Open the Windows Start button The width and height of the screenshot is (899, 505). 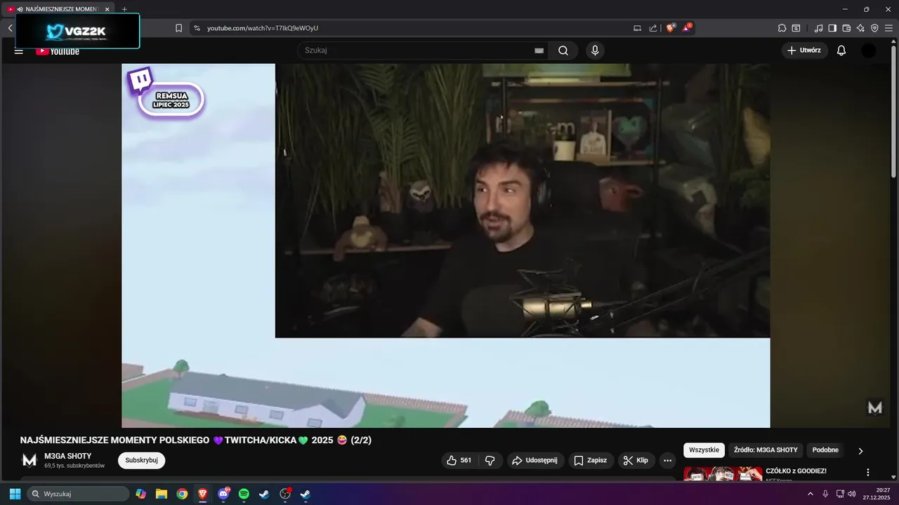point(15,494)
